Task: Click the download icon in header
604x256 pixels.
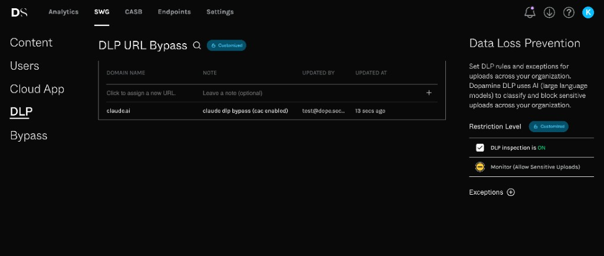Action: point(549,12)
